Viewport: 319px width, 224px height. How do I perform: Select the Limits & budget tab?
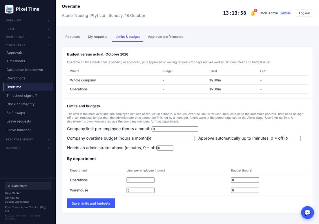(128, 37)
